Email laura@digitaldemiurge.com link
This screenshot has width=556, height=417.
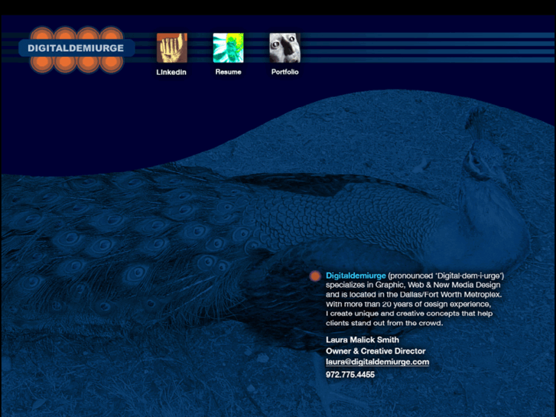pos(377,362)
